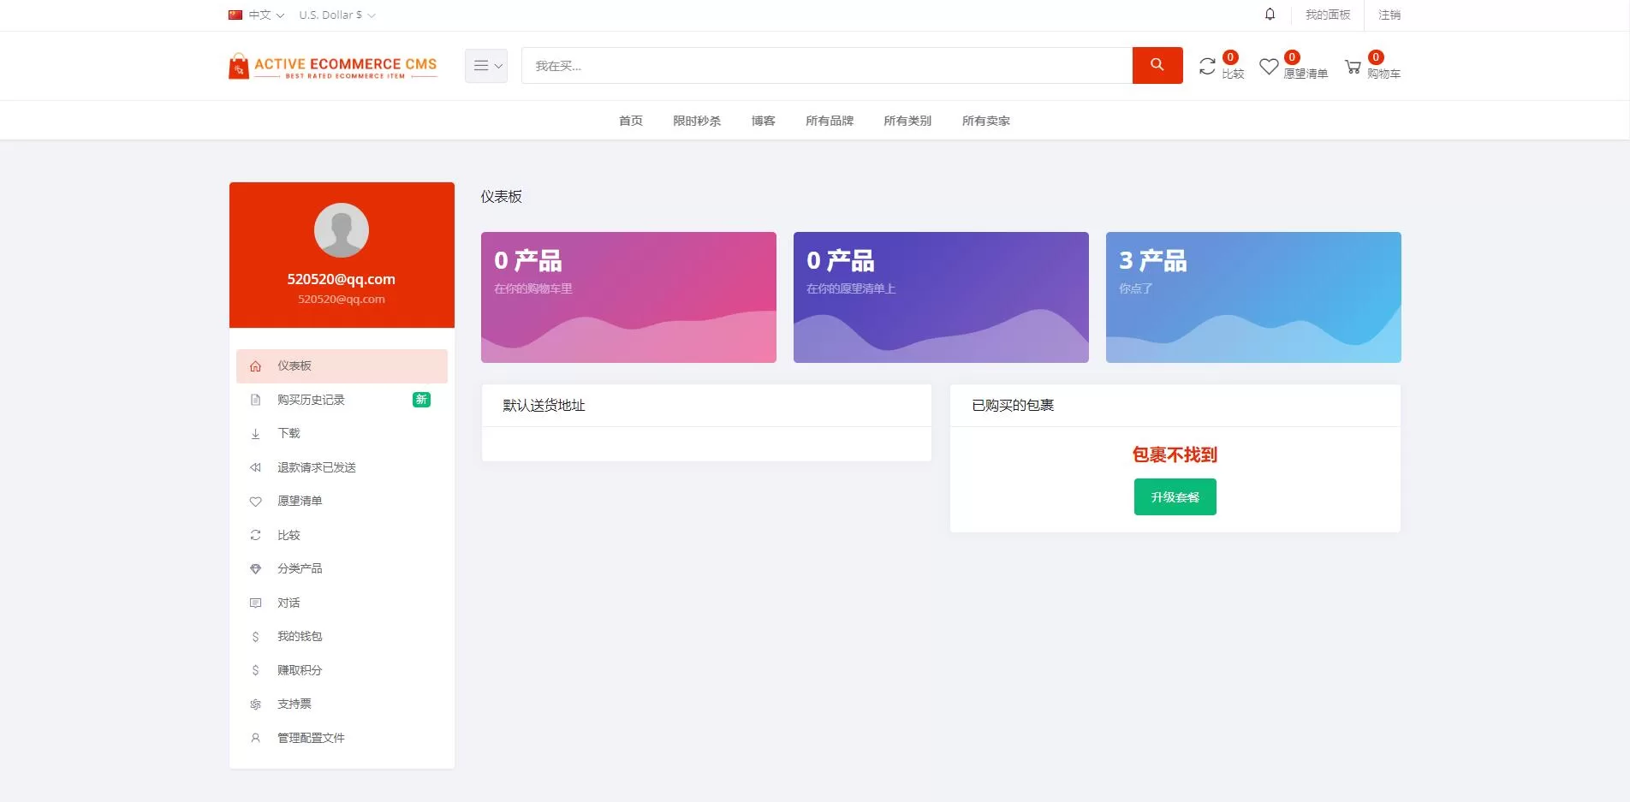Click the 注销 logout link
The image size is (1630, 802).
[x=1389, y=15]
